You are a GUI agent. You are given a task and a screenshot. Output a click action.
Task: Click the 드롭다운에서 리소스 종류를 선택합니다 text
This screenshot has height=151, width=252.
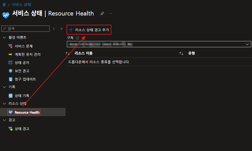coord(99,62)
